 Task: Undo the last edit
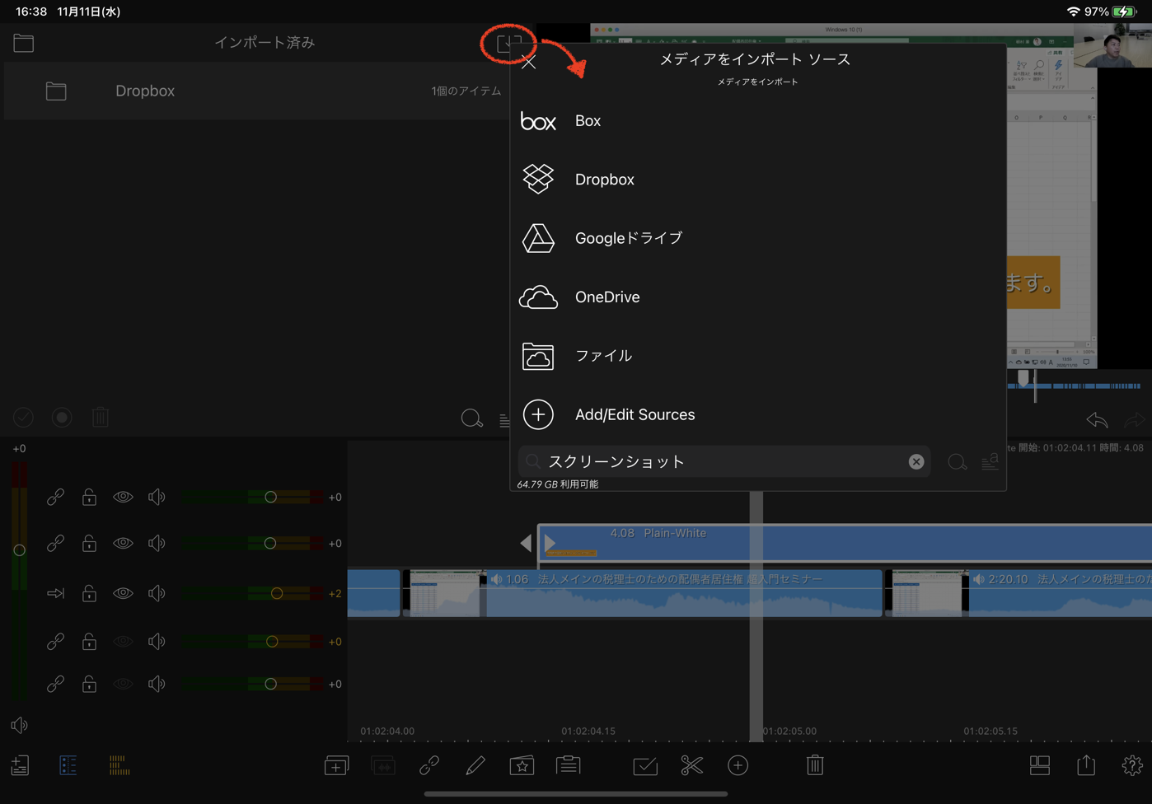(x=1097, y=420)
